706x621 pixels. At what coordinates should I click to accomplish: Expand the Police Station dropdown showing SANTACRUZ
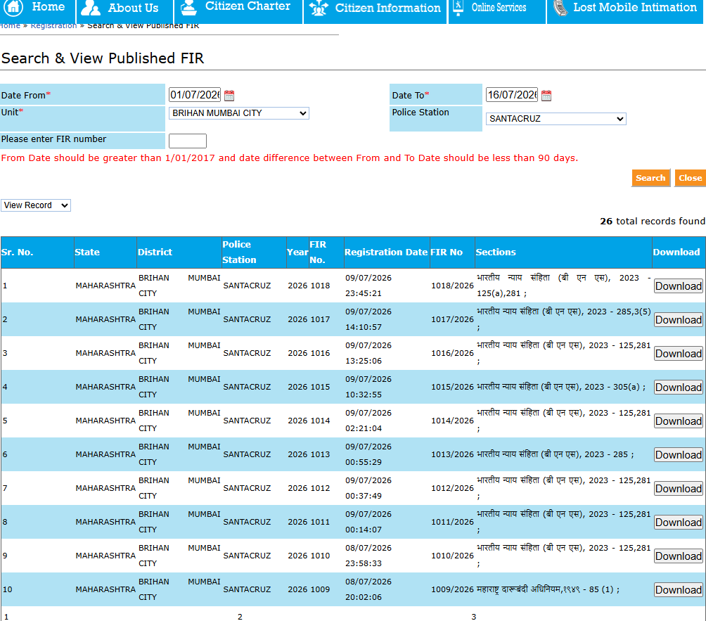pyautogui.click(x=556, y=119)
